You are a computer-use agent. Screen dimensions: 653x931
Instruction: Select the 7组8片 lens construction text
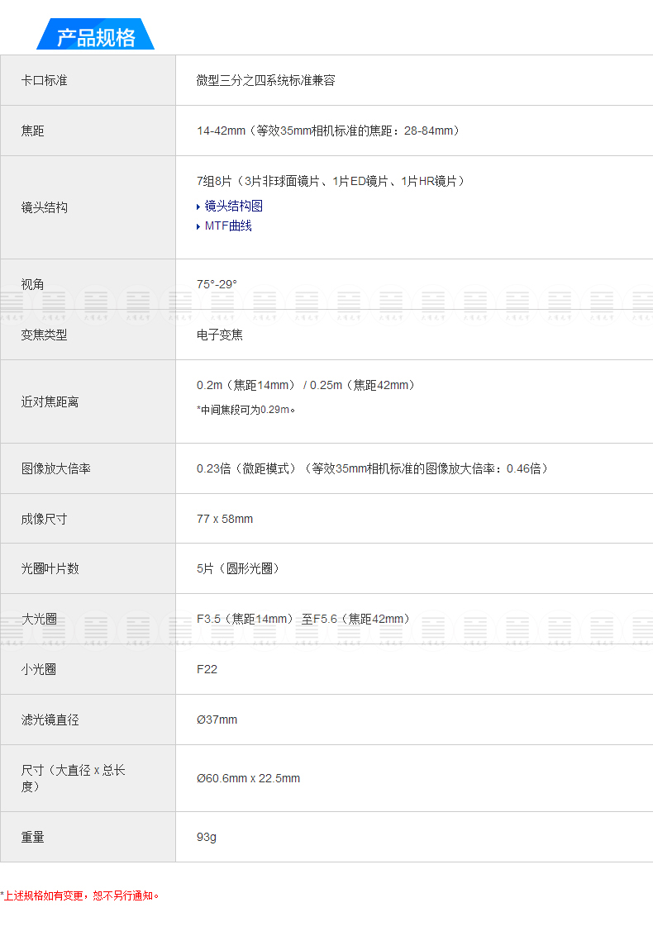click(x=331, y=181)
